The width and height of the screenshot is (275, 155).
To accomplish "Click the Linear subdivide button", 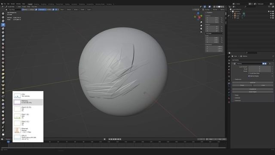I will [x=263, y=85].
